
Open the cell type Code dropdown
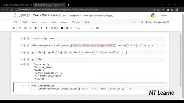tap(84, 28)
